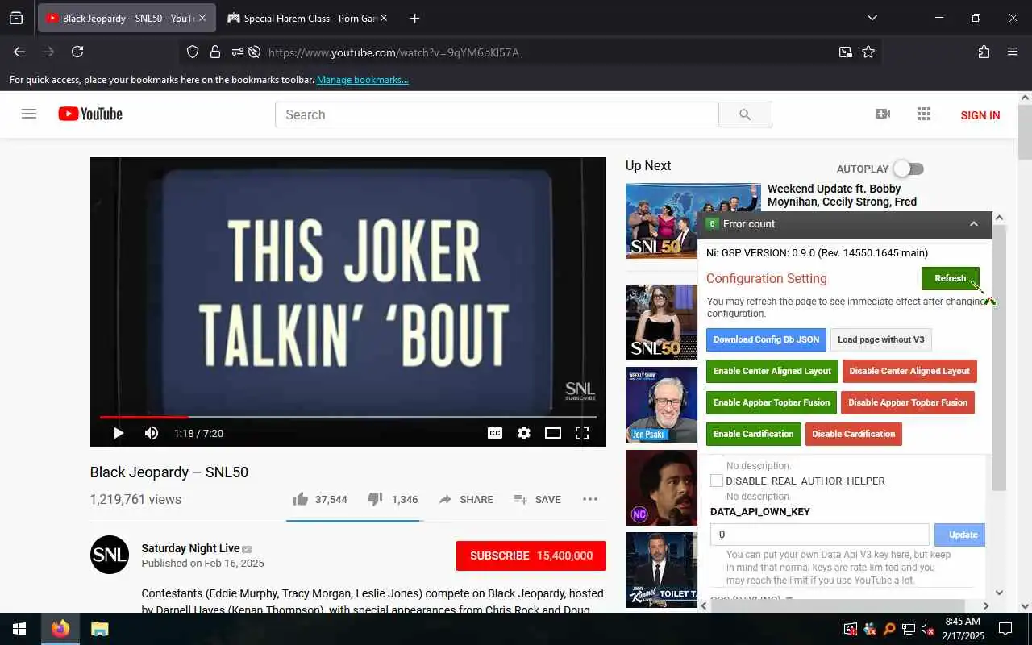Open the Weekend Update video thumbnail

click(x=661, y=221)
